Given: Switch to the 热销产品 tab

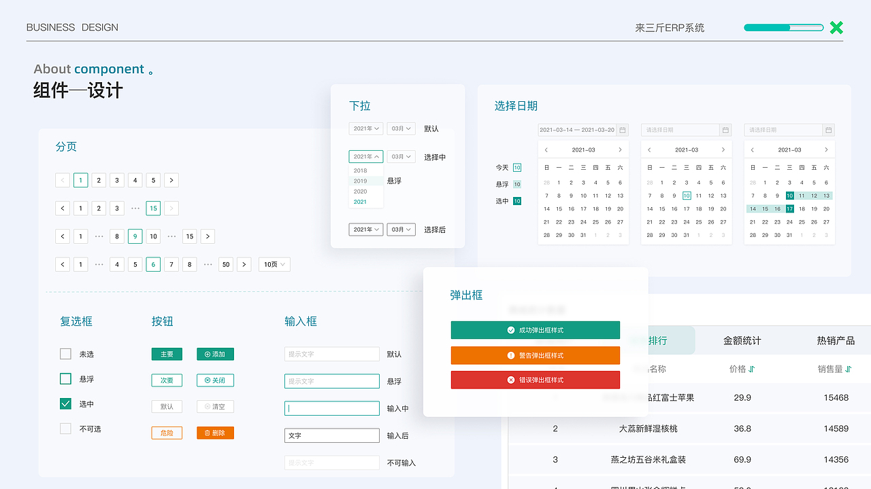Looking at the screenshot, I should pos(836,340).
